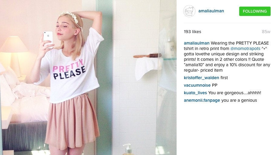
Task: Click the PRETTY PLEASE shirt text in photo
Action: (x=69, y=70)
